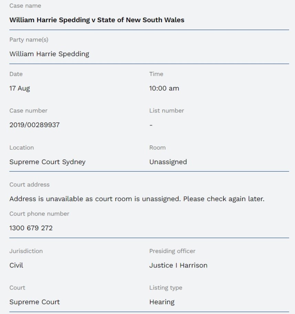The height and width of the screenshot is (314, 295).
Task: Click the Case number field label
Action: (28, 111)
